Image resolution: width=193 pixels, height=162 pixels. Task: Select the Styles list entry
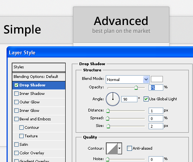[x=39, y=67]
